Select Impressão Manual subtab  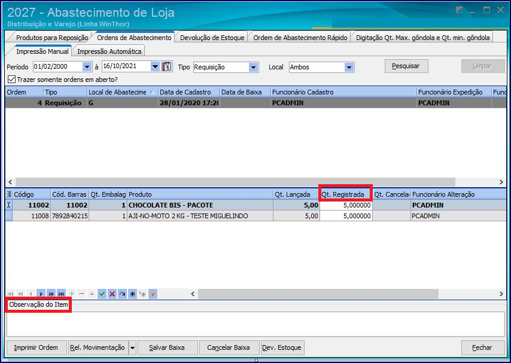coord(42,51)
